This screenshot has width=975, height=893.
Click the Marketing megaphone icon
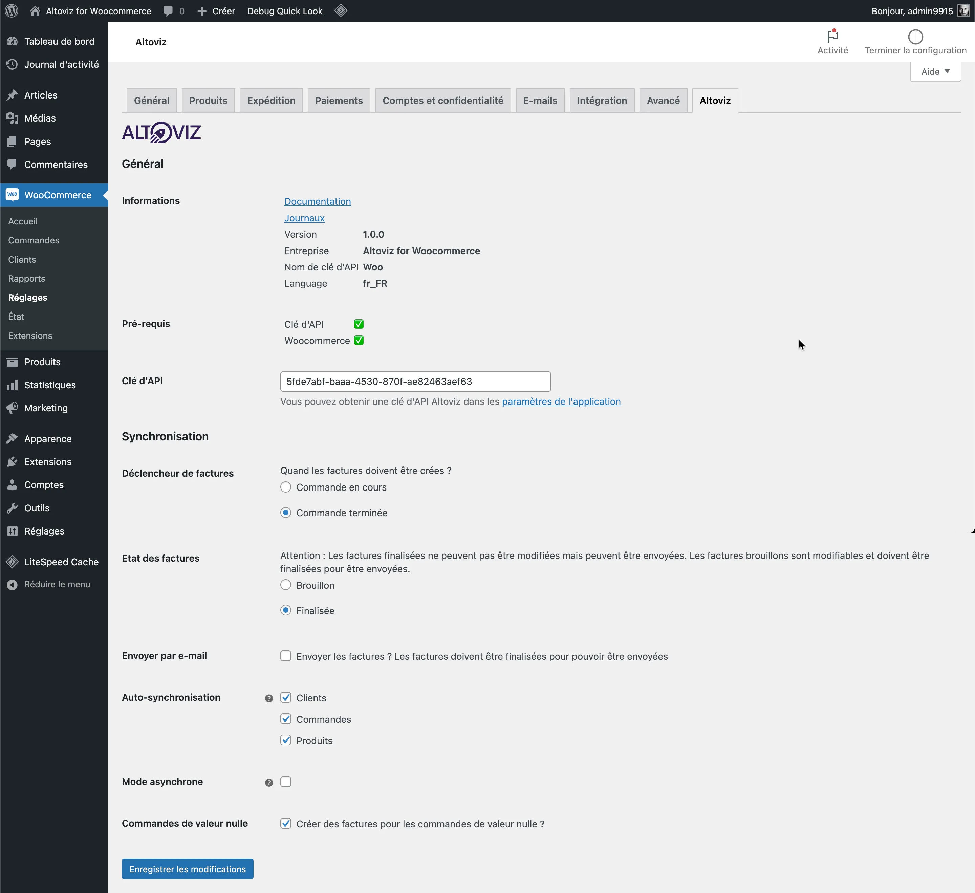(x=12, y=408)
